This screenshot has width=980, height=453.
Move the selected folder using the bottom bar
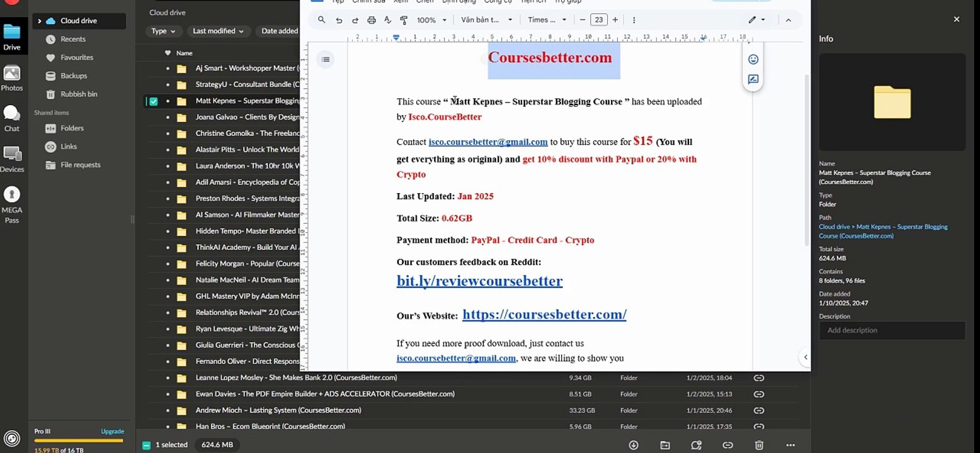(665, 445)
